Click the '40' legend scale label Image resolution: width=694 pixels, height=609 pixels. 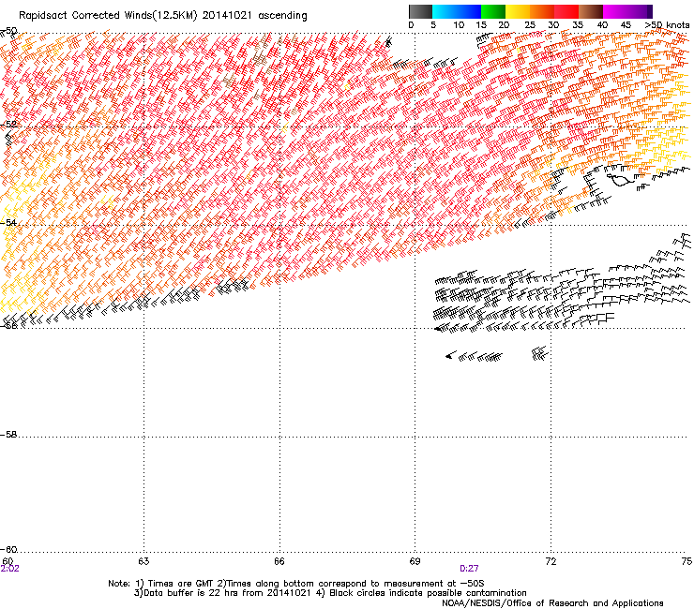tap(602, 25)
